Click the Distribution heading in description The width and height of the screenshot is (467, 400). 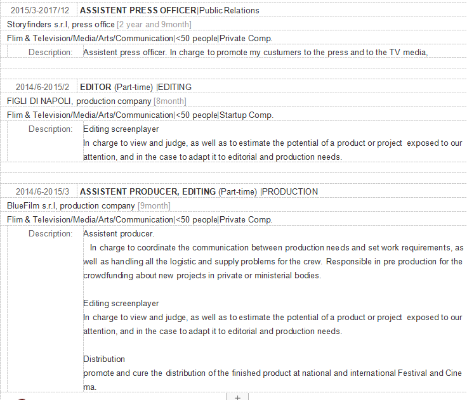(x=104, y=359)
